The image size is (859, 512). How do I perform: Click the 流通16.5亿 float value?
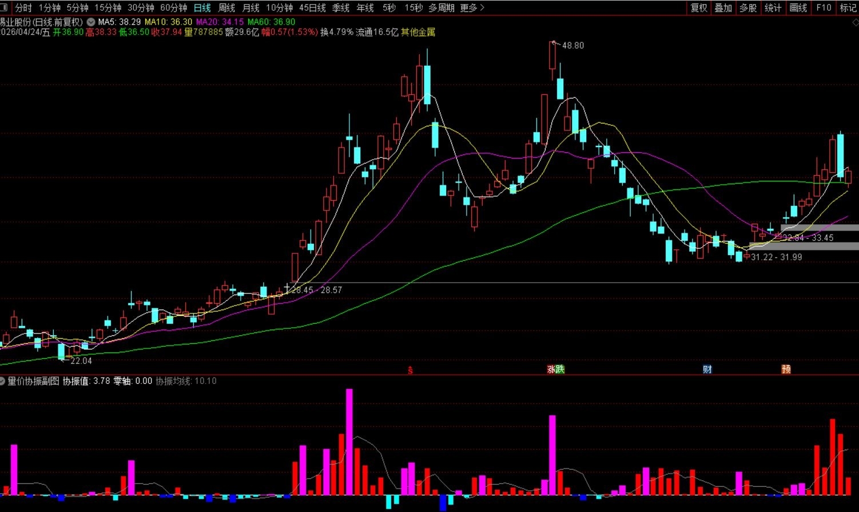[377, 32]
